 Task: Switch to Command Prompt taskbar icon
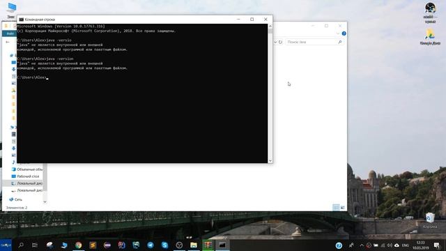pyautogui.click(x=222, y=245)
